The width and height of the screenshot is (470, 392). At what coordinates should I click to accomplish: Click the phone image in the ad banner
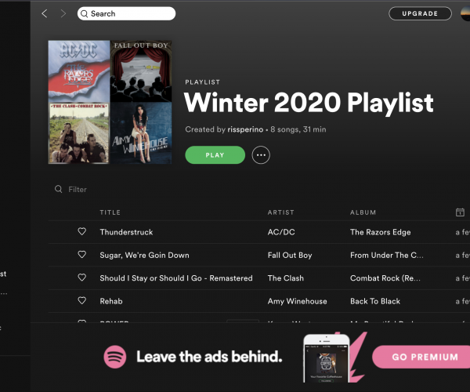click(x=327, y=358)
